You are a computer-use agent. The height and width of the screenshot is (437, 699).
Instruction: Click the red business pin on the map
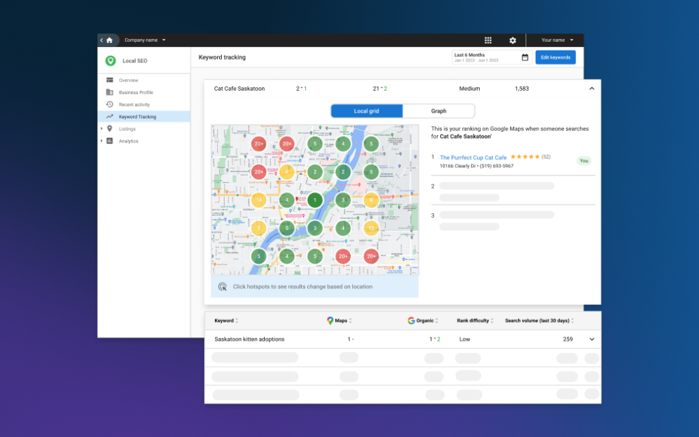[297, 199]
